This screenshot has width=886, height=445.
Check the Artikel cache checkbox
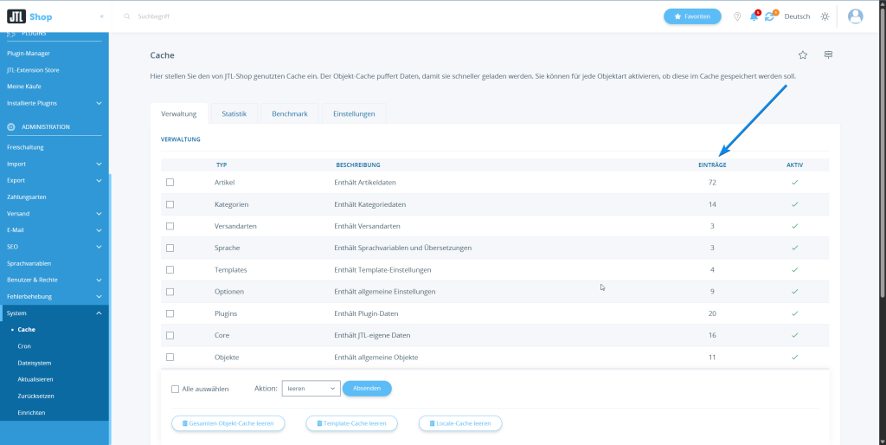click(170, 183)
